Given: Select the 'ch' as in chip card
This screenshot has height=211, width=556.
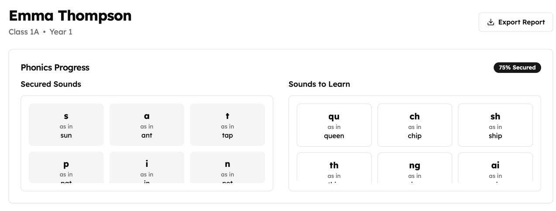Looking at the screenshot, I should pyautogui.click(x=415, y=125).
